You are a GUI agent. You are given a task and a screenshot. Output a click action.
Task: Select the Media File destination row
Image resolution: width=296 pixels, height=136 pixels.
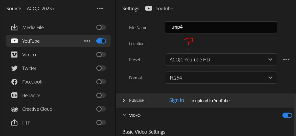58,27
